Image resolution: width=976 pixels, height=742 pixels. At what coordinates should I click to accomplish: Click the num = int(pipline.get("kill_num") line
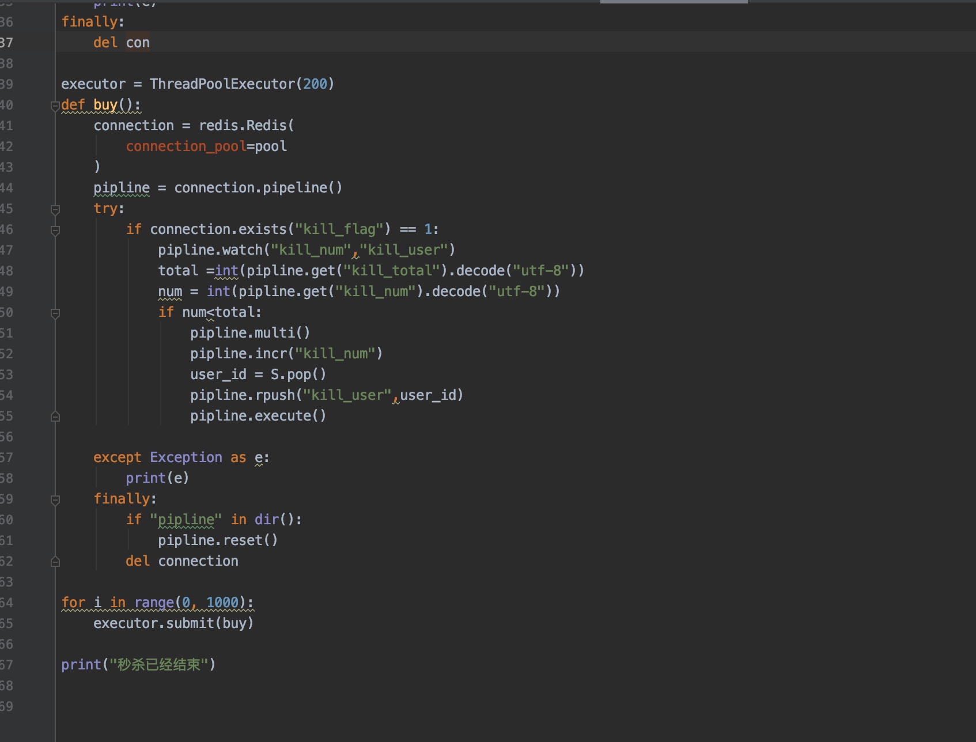coord(359,291)
